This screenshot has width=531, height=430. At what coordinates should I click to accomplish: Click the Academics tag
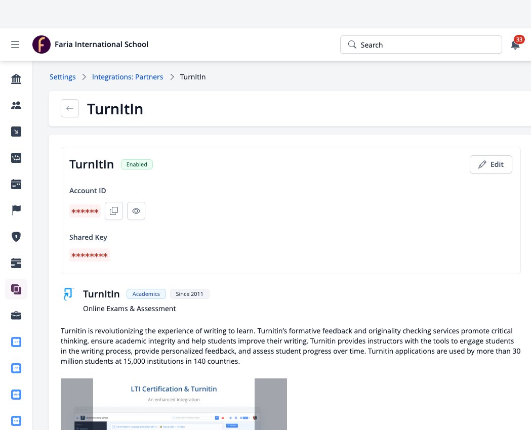click(146, 294)
